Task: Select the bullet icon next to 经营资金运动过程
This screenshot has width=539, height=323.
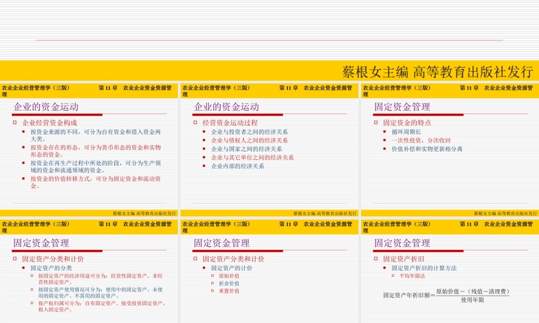Action: [196, 122]
